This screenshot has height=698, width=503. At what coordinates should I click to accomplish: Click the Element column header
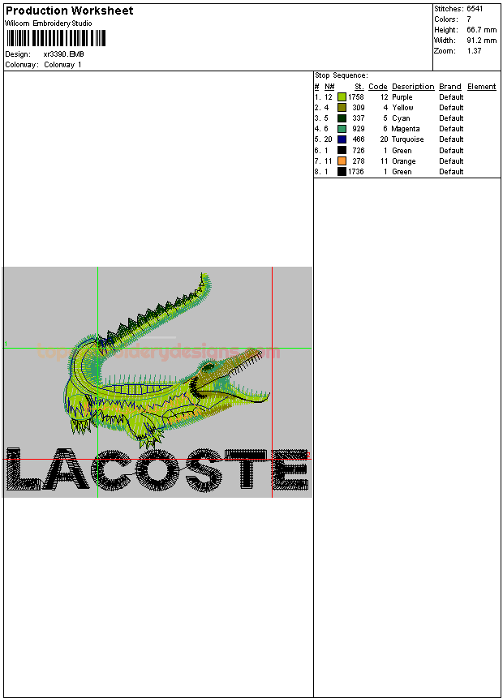click(482, 87)
